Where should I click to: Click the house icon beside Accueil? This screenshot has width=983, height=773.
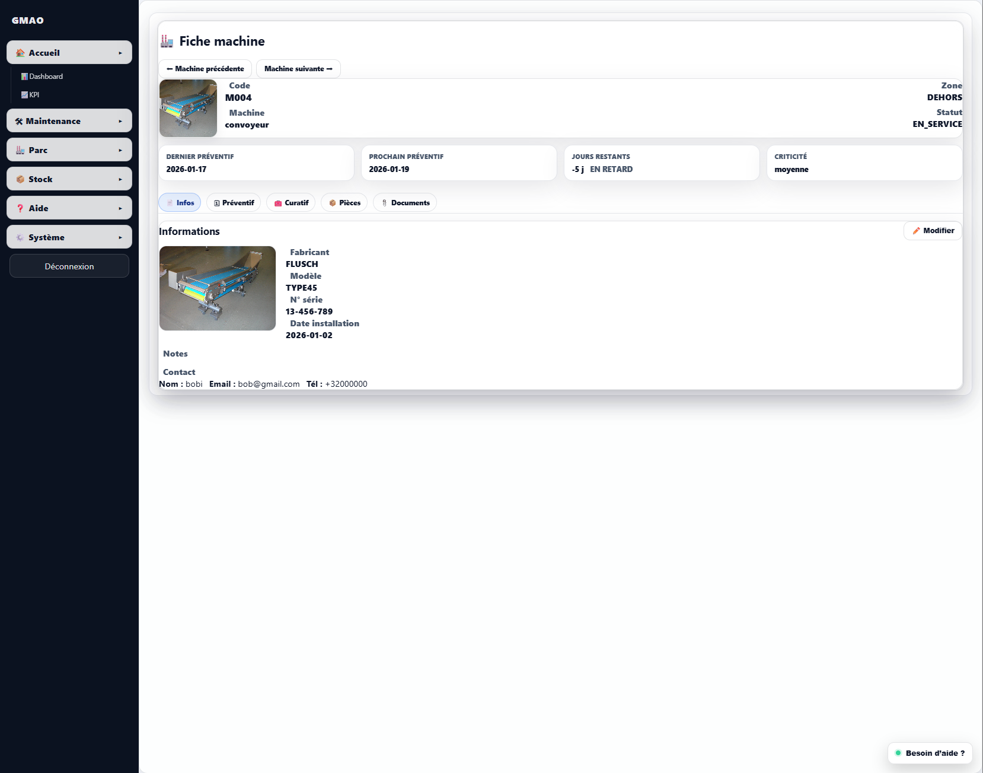20,53
